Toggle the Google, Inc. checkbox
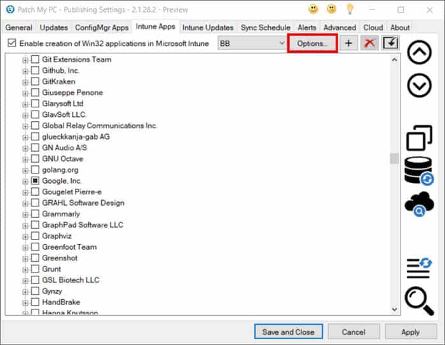The width and height of the screenshot is (445, 345). [x=35, y=180]
